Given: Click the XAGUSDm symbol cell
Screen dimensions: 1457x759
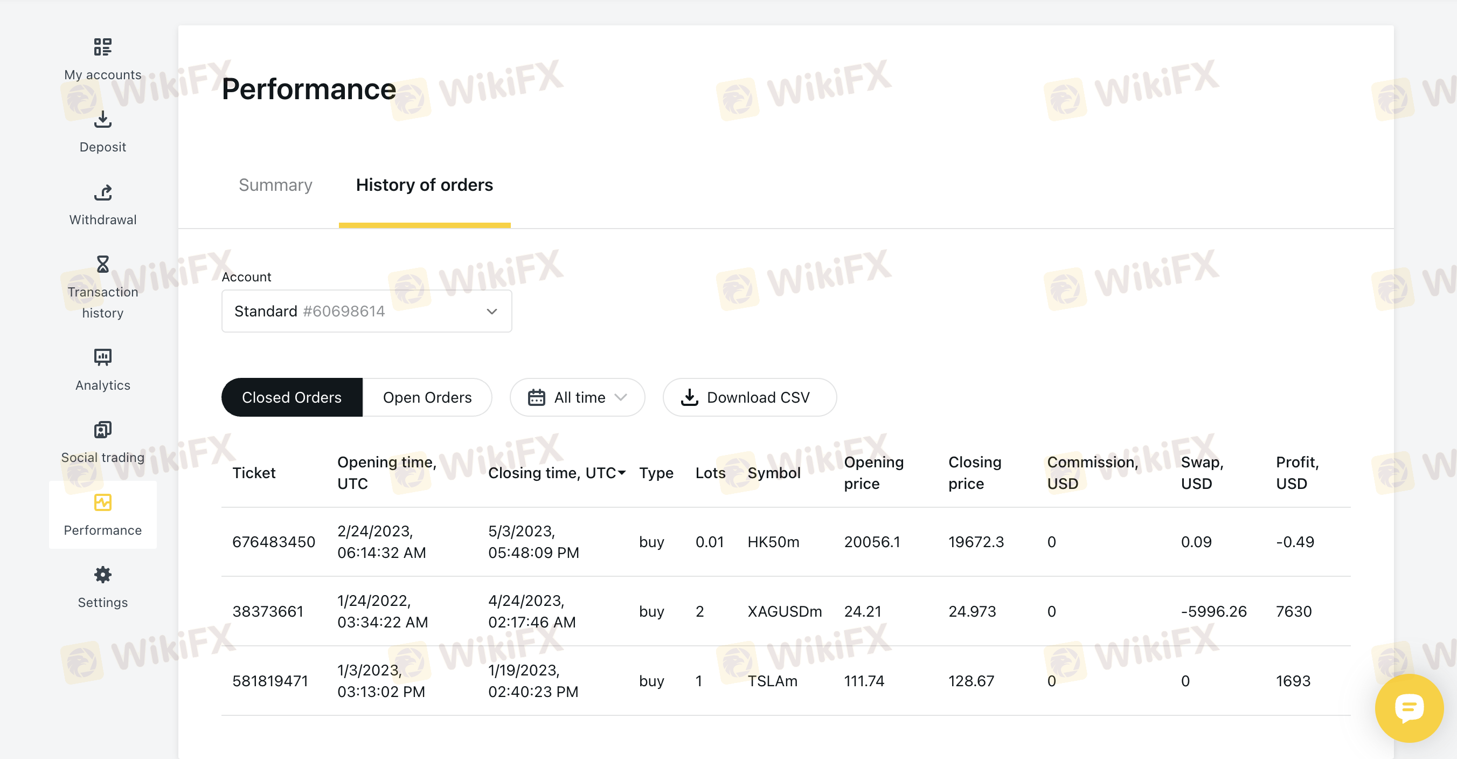Looking at the screenshot, I should 785,611.
